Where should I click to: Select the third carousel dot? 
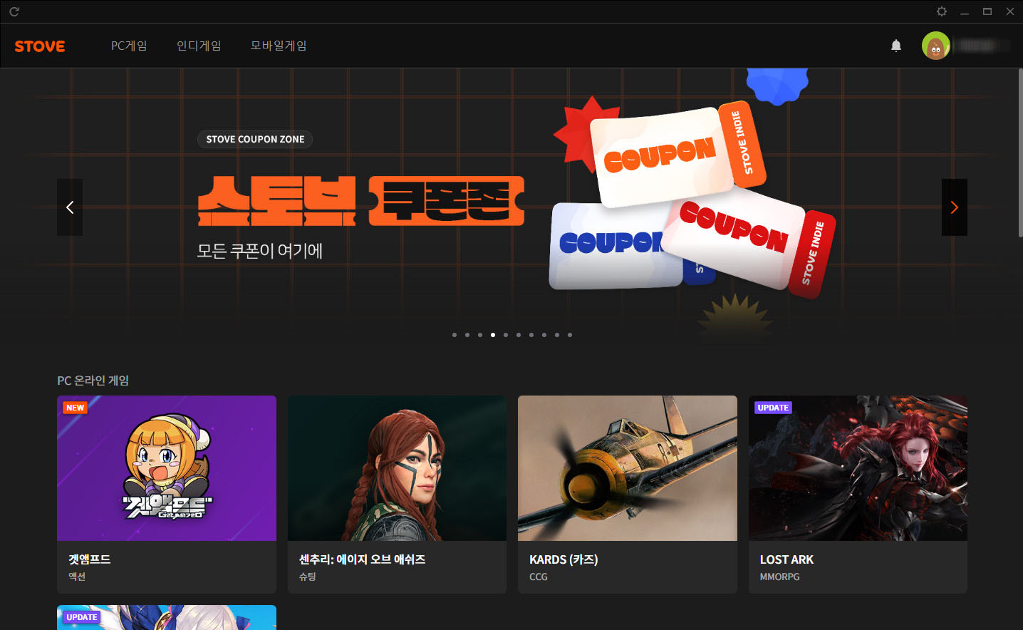tap(480, 335)
